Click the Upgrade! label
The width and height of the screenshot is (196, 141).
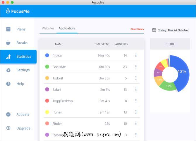[x=24, y=128]
